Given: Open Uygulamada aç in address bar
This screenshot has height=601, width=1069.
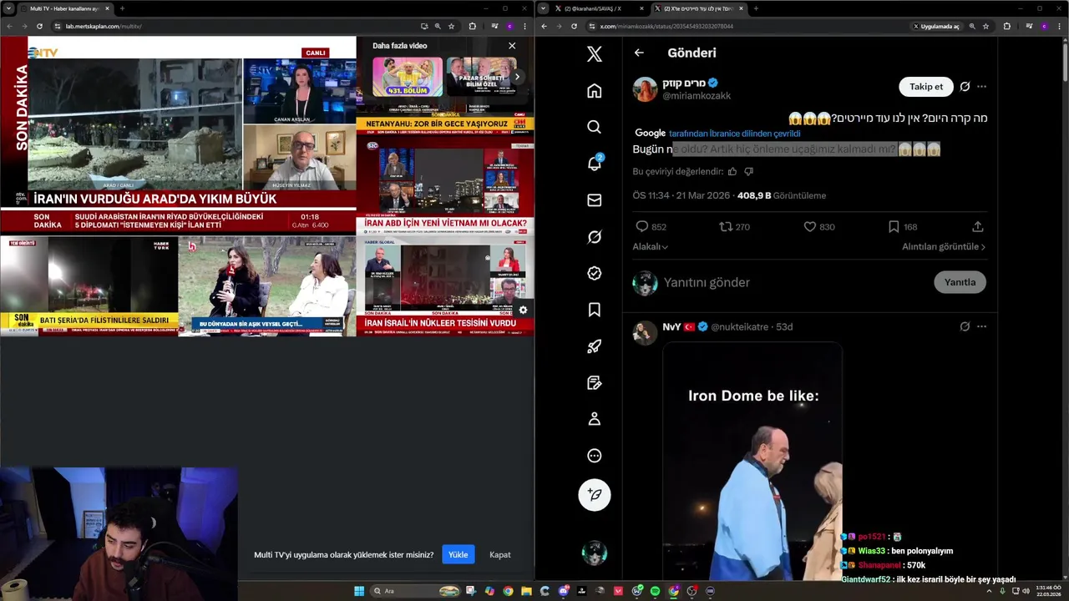Looking at the screenshot, I should [937, 26].
